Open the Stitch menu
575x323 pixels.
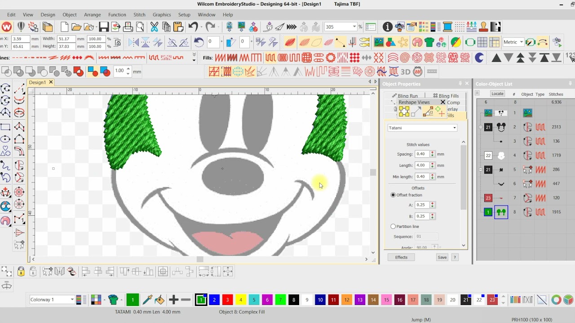point(139,15)
